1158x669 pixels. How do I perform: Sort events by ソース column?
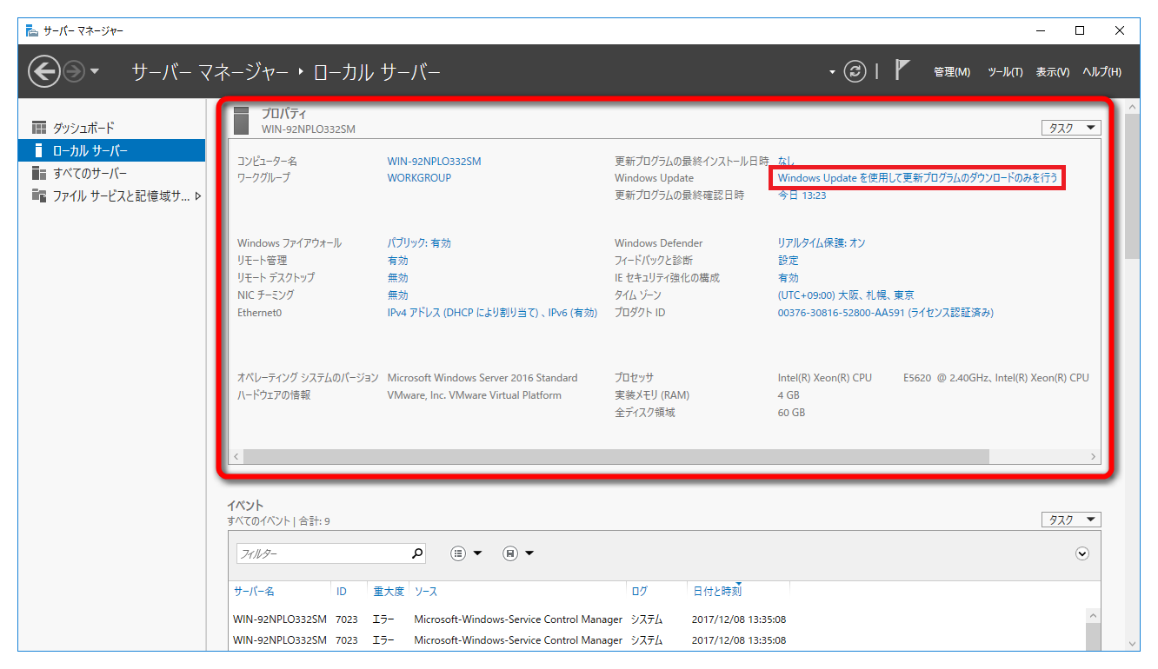425,592
